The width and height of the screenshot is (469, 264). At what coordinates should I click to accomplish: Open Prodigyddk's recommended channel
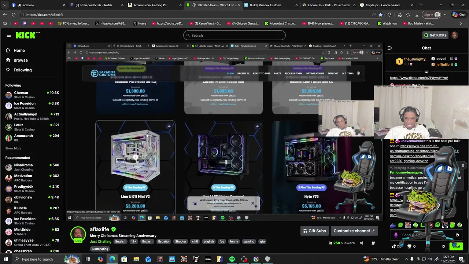[x=32, y=188]
